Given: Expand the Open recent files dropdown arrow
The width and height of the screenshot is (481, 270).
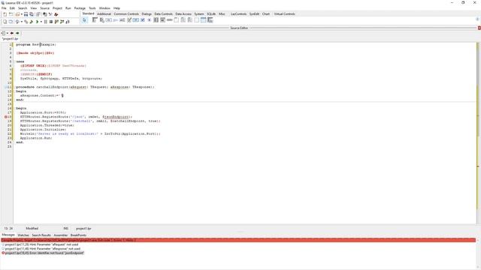Looking at the screenshot, I should (22, 14).
